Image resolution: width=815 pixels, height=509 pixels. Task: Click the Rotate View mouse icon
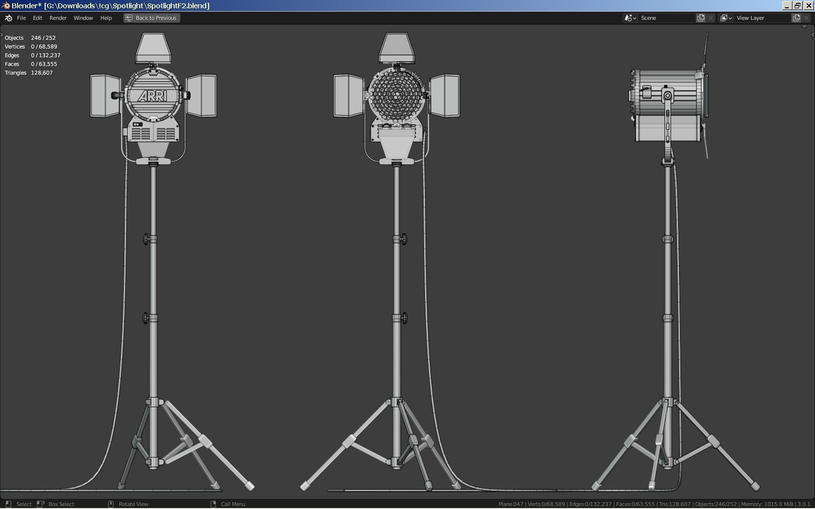pyautogui.click(x=111, y=504)
